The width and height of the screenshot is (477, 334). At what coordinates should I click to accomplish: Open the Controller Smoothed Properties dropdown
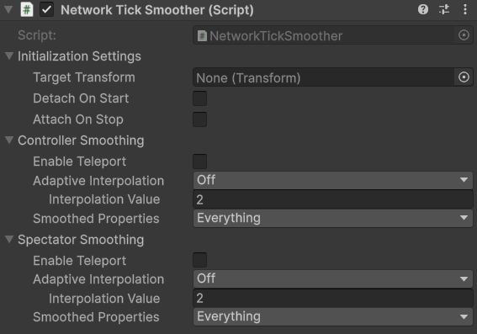coord(333,218)
